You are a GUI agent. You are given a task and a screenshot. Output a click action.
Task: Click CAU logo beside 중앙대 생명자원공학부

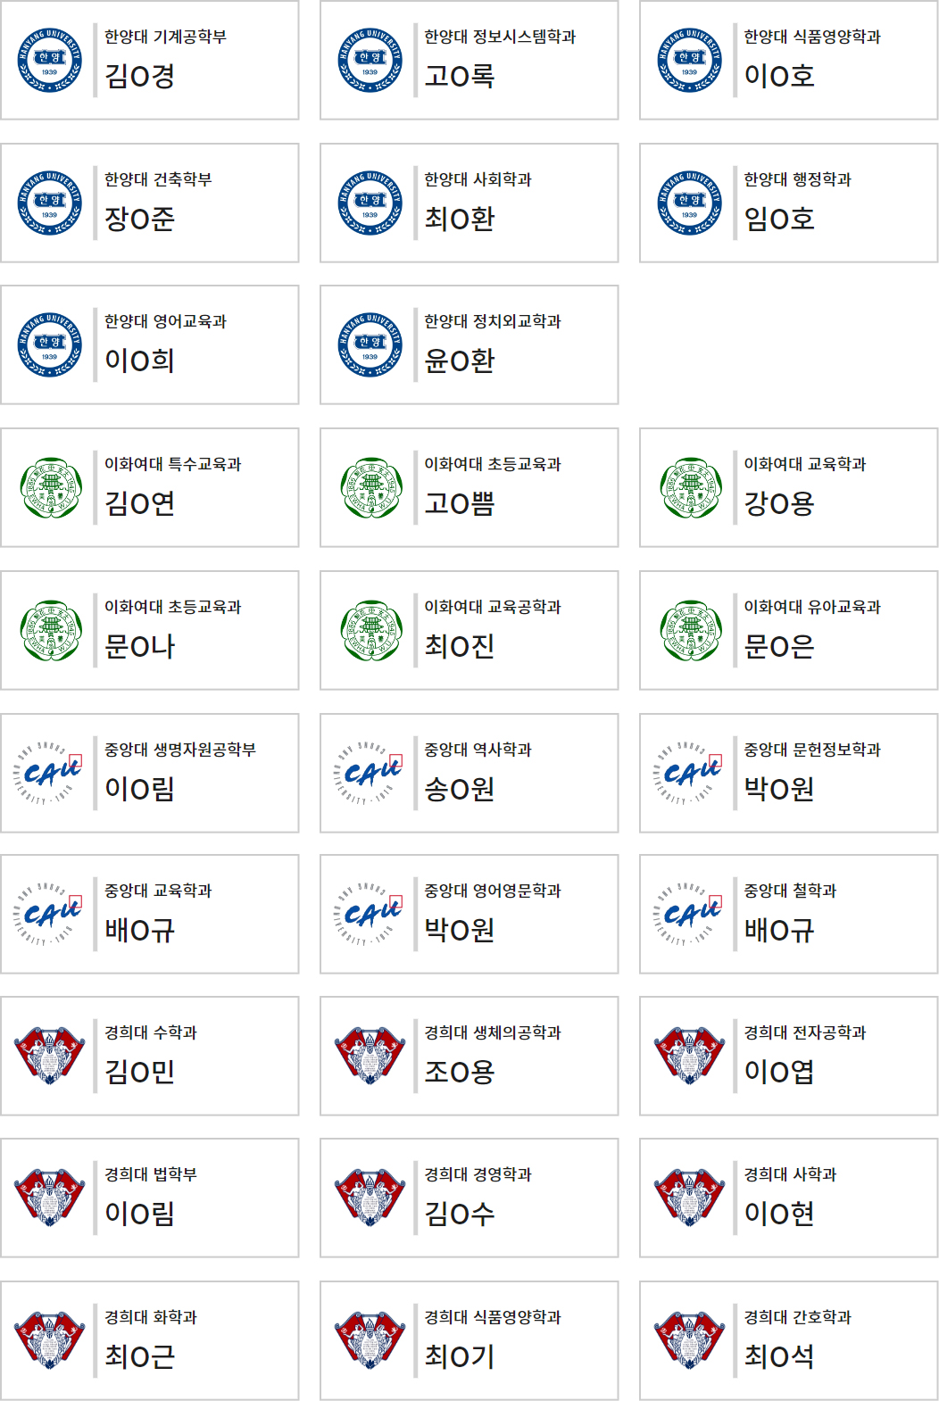(x=50, y=773)
